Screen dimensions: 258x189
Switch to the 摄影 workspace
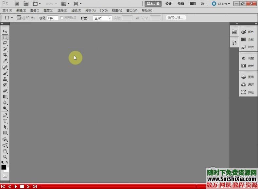pos(193,4)
